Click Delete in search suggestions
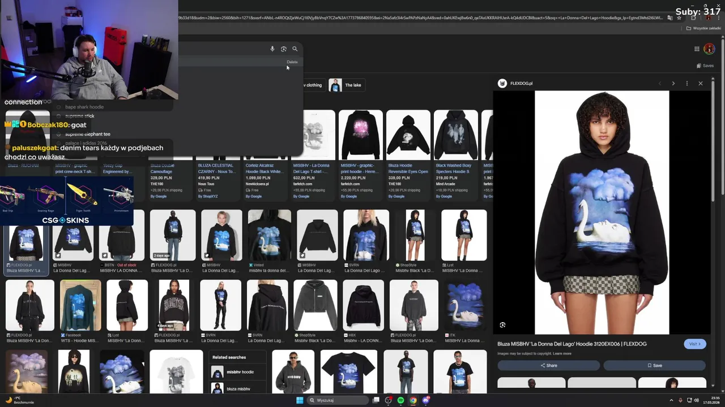725x407 pixels. pyautogui.click(x=292, y=62)
